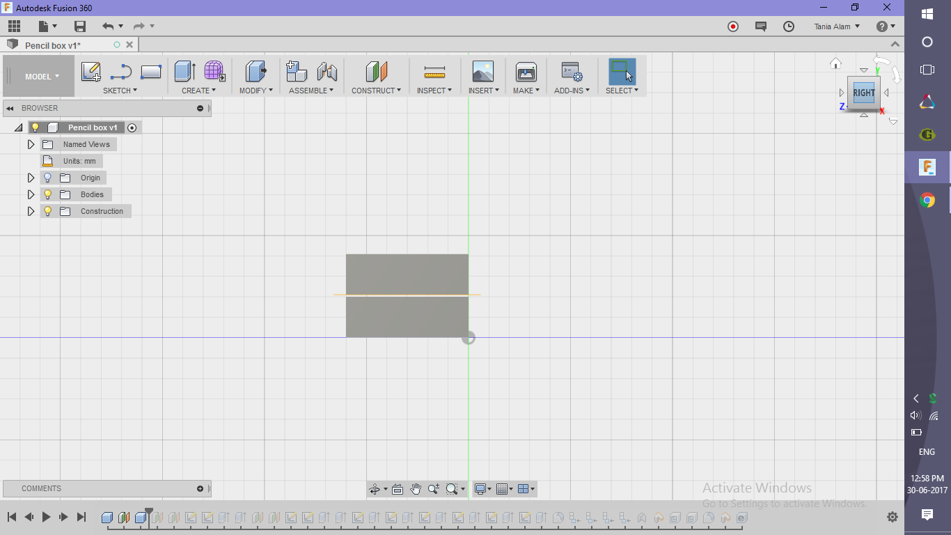Collapse the Pencil box v1 root node
This screenshot has height=535, width=951.
click(18, 127)
